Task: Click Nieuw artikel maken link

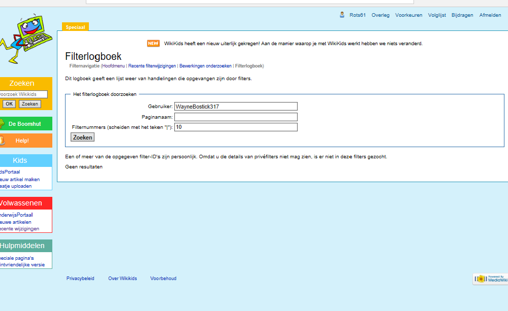Action: coord(20,179)
